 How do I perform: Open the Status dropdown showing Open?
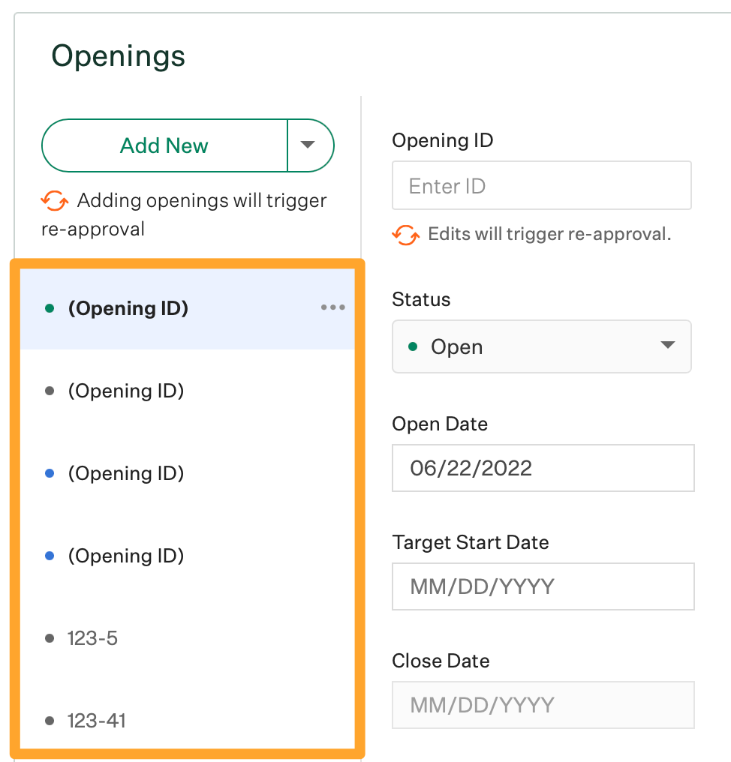tap(541, 346)
